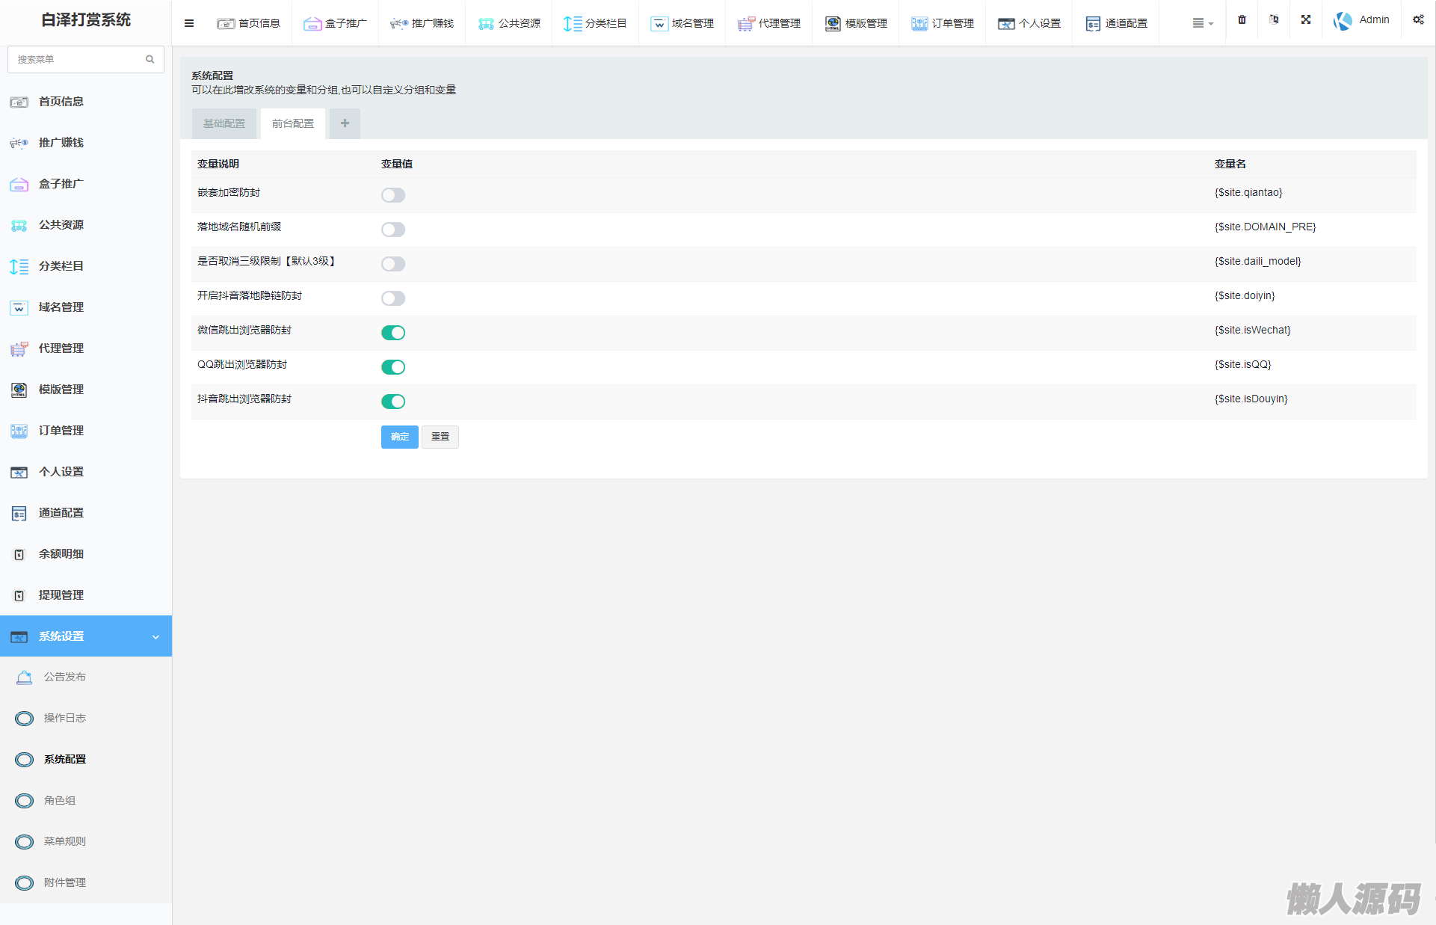Click the fullscreen icon in top bar
1436x925 pixels.
point(1305,20)
